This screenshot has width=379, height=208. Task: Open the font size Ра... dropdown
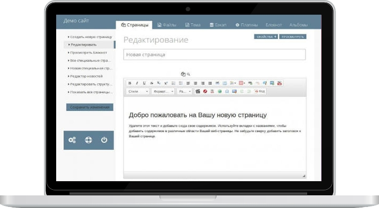pyautogui.click(x=185, y=91)
